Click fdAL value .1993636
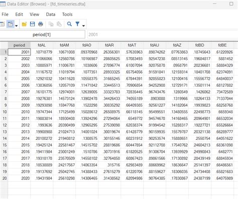 [42, 125]
